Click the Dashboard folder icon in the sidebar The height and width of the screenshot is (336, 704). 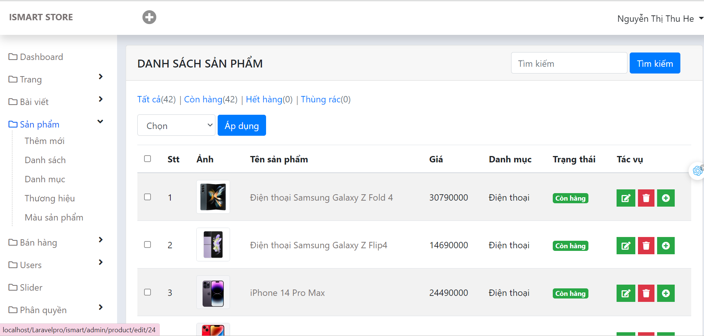coord(12,56)
